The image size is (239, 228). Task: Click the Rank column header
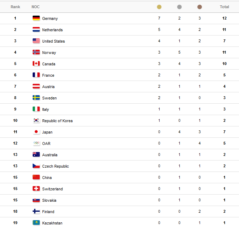coord(15,7)
